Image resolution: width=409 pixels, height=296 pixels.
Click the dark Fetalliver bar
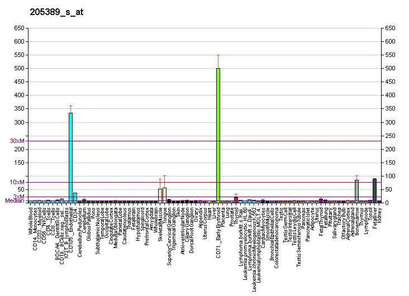click(x=374, y=190)
